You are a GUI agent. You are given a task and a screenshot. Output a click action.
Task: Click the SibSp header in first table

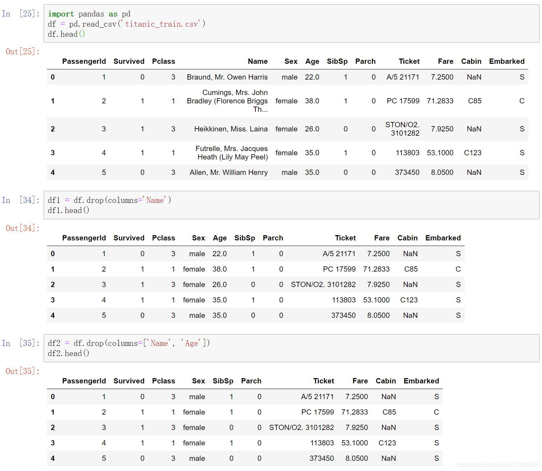pos(337,61)
